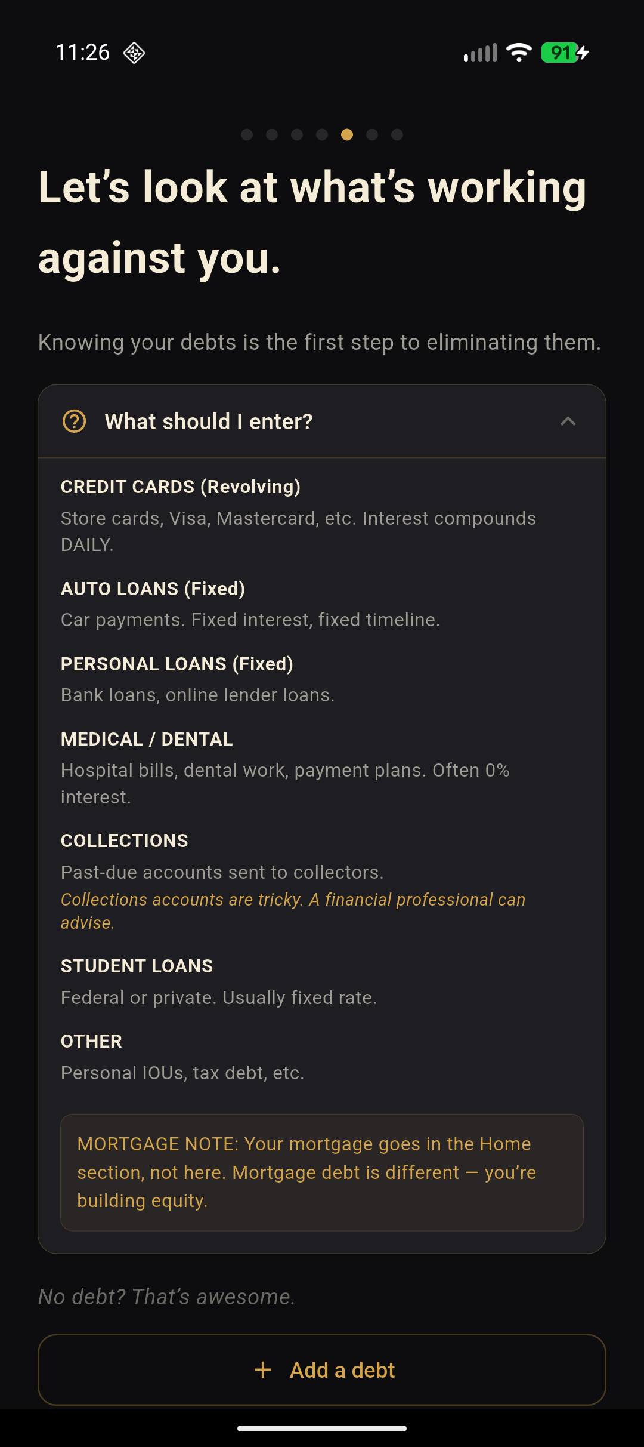The width and height of the screenshot is (644, 1447).
Task: Click the plus icon beside Add a debt
Action: (x=263, y=1370)
